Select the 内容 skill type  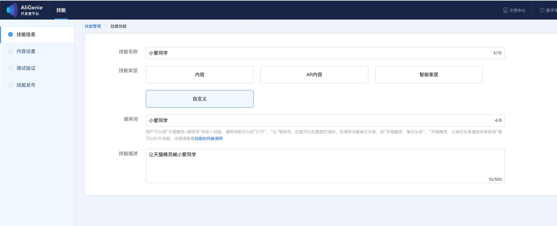tap(200, 75)
